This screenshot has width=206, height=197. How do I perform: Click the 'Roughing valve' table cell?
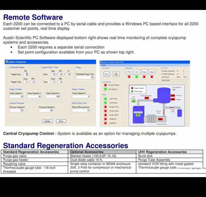[35, 164]
